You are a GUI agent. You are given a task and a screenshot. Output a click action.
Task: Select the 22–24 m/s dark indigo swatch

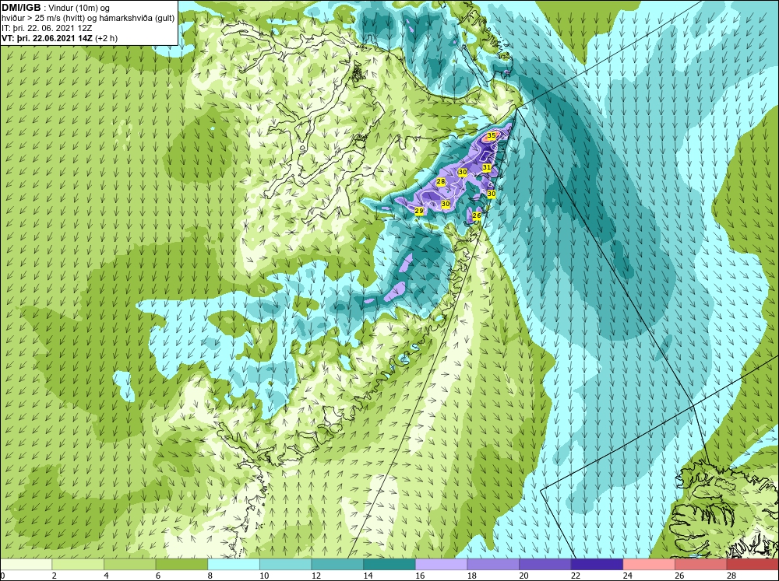coord(597,565)
